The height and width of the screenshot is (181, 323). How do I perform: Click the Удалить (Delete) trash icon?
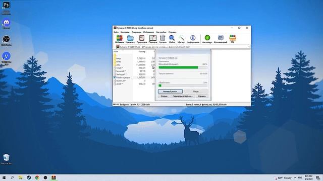163,39
